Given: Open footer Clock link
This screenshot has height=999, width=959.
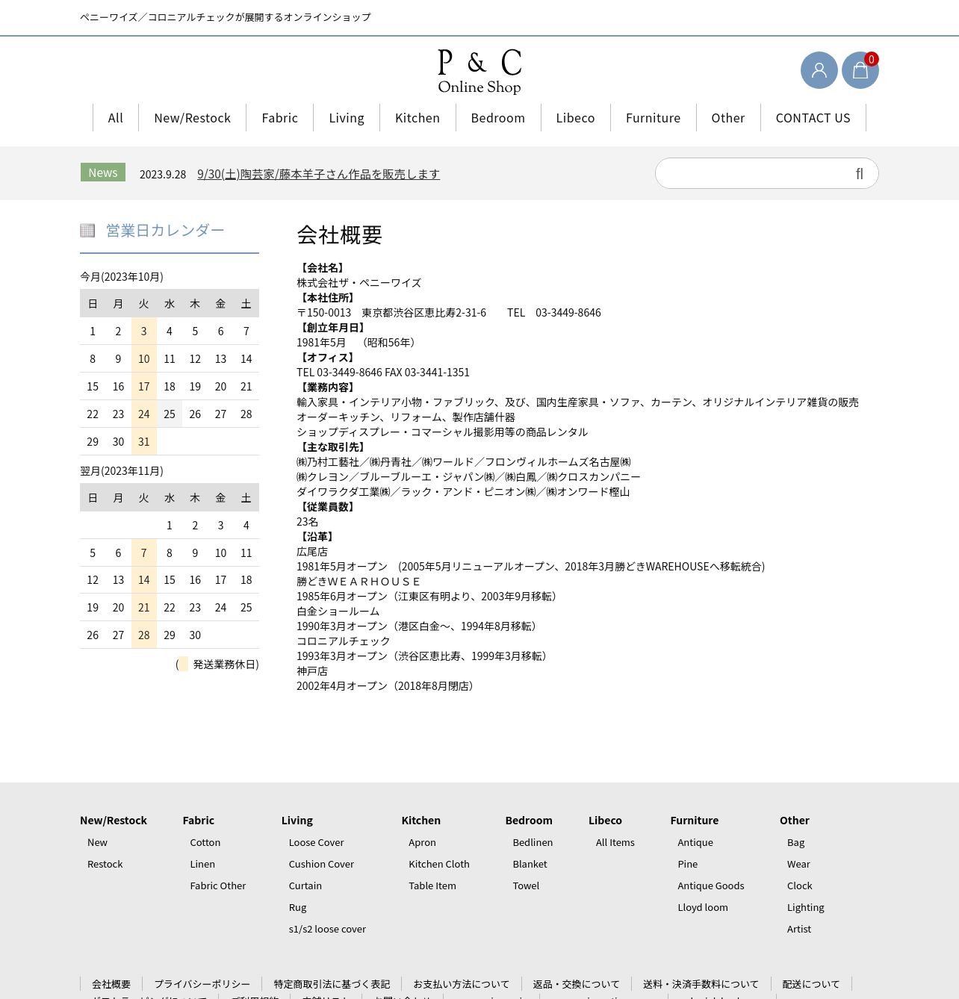Looking at the screenshot, I should [799, 886].
